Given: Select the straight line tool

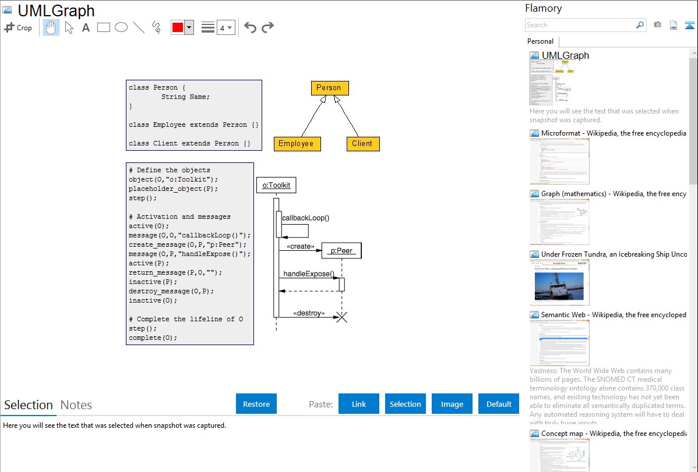Looking at the screenshot, I should [x=139, y=27].
